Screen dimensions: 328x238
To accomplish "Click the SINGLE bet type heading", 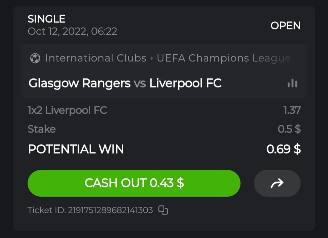I will 47,19.
